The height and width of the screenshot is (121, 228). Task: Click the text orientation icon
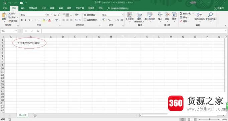point(76,15)
